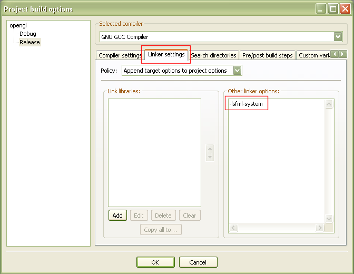
Task: Maximize the Project build options window
Action: [333, 9]
